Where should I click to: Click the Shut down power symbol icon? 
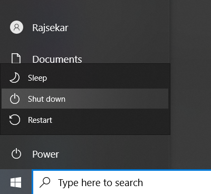point(15,99)
